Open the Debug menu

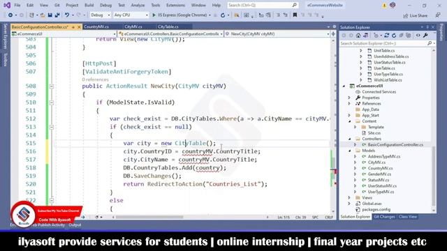click(x=105, y=5)
